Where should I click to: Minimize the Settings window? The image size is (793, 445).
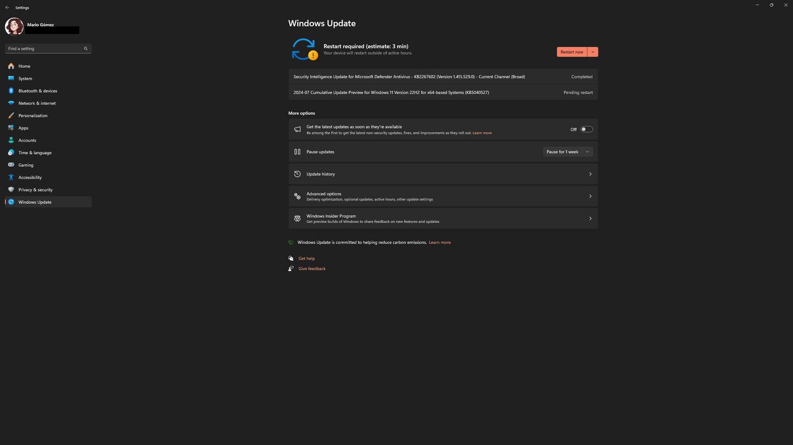point(757,5)
